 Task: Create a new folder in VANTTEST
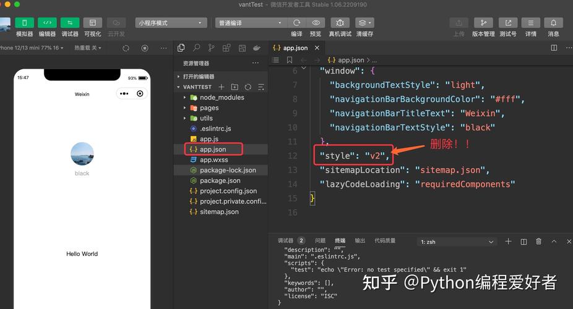(x=235, y=87)
